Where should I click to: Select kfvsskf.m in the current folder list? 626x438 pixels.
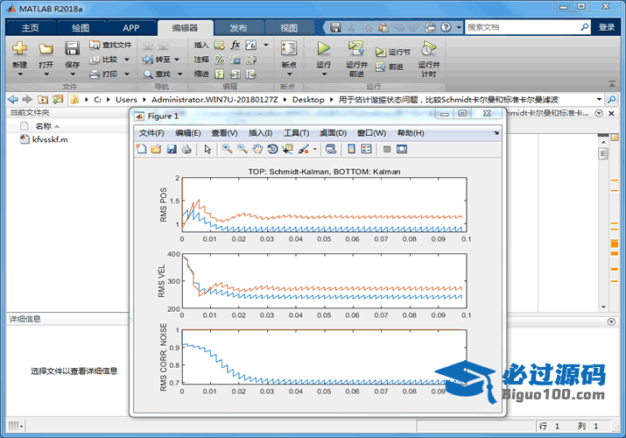[50, 139]
